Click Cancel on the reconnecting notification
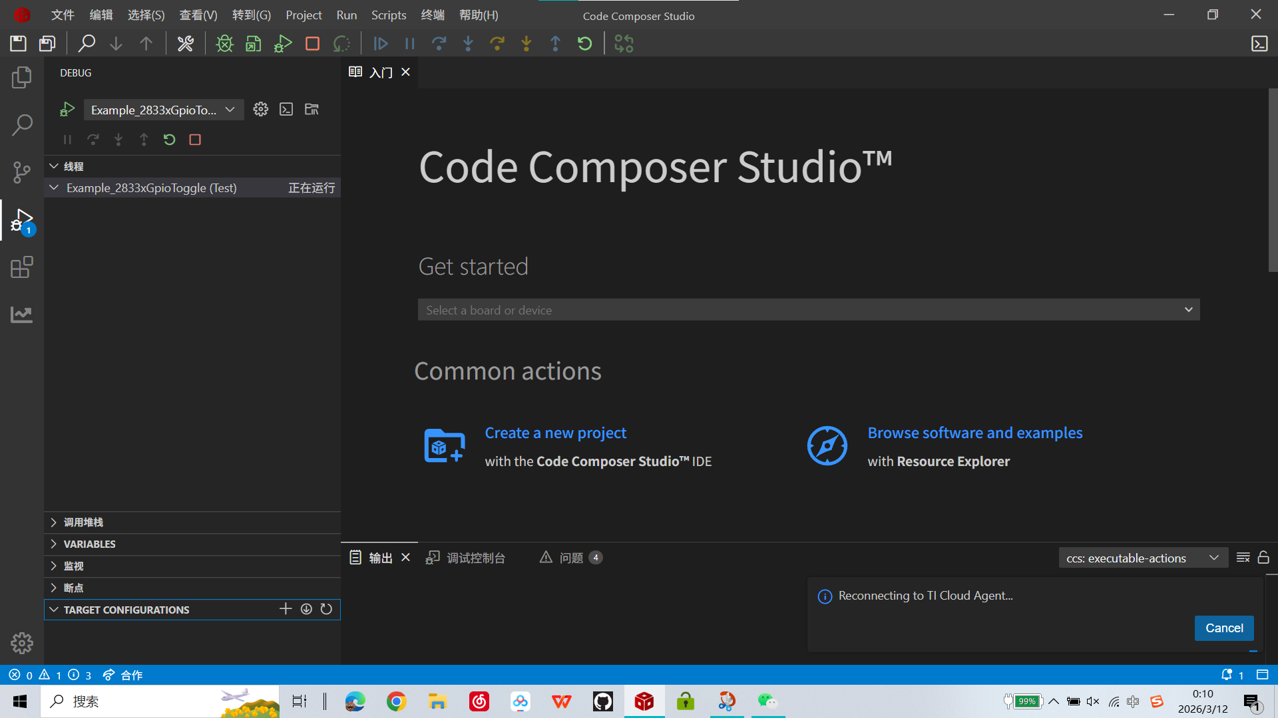Image resolution: width=1278 pixels, height=718 pixels. 1223,628
